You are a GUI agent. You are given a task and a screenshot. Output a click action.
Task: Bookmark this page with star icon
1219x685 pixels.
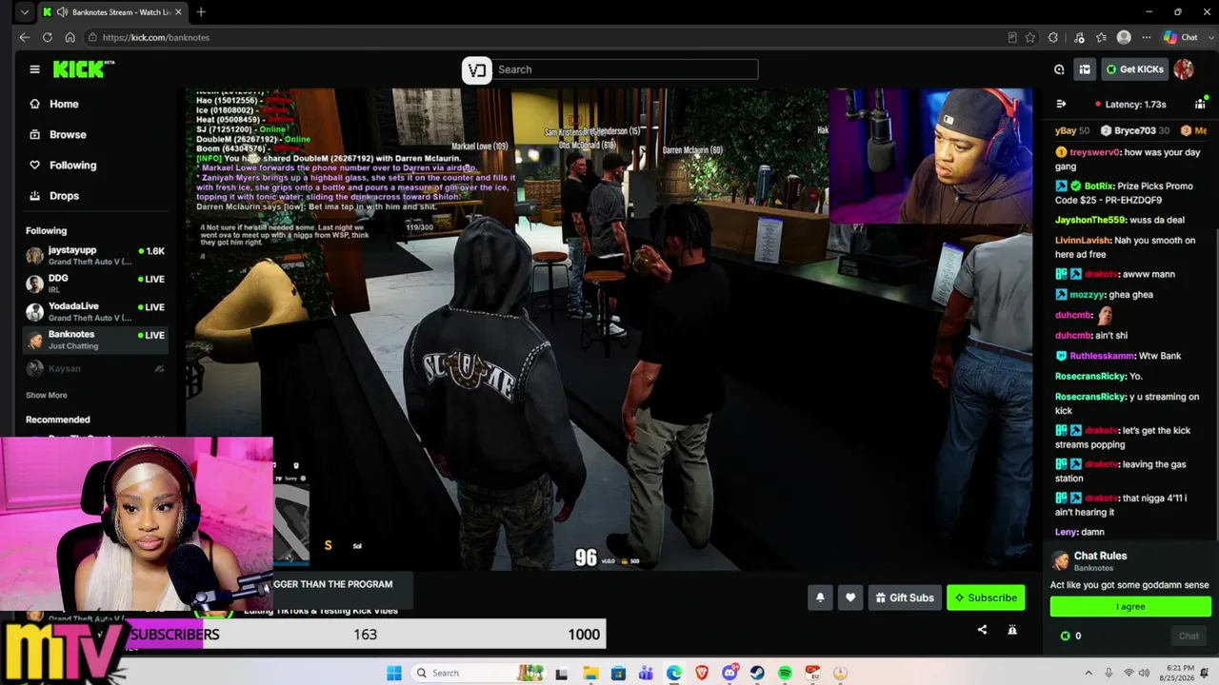pyautogui.click(x=1030, y=37)
